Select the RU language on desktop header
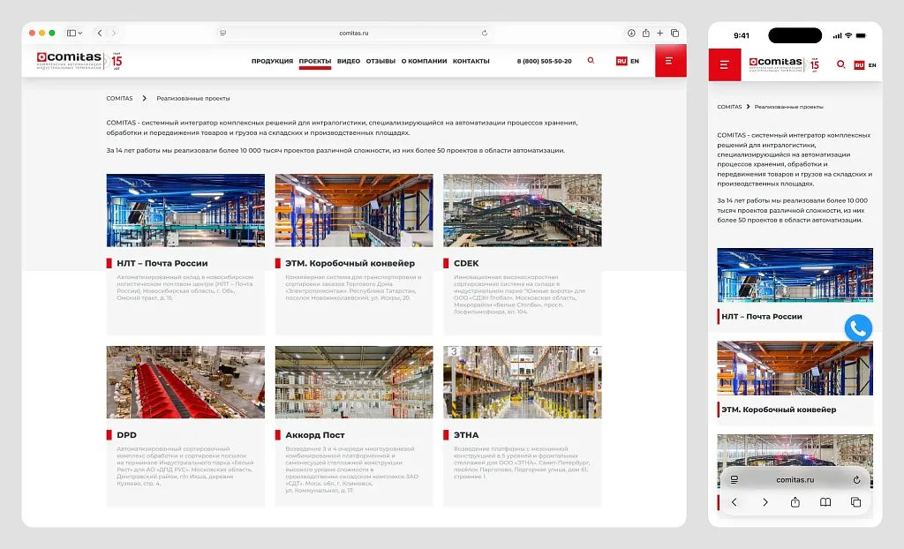The image size is (904, 549). click(621, 61)
